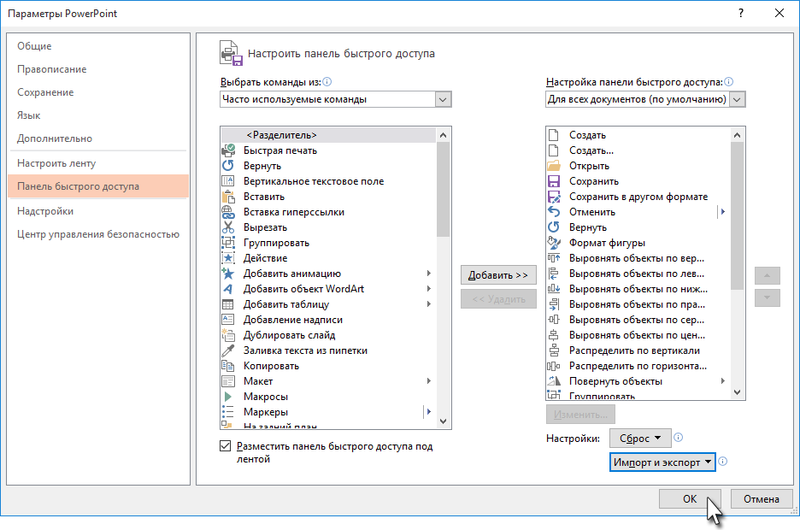Select Создать... item in right list
Viewport: 800px width, 530px height.
tap(638, 150)
